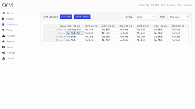Click the arvi logo
This screenshot has height=109, width=195.
[x=8, y=5]
